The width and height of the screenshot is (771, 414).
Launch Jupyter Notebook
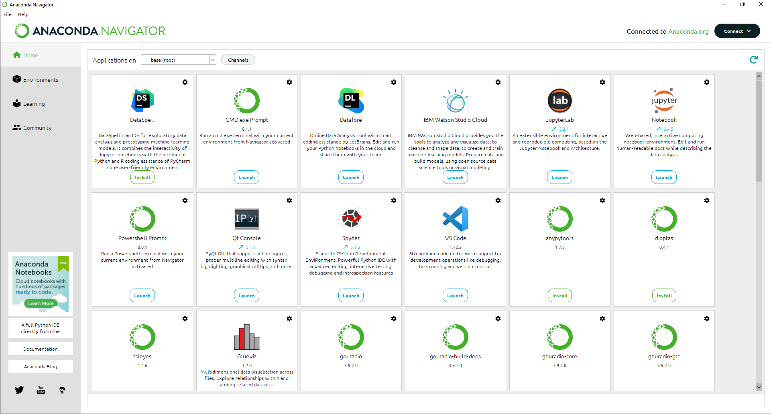tap(664, 177)
